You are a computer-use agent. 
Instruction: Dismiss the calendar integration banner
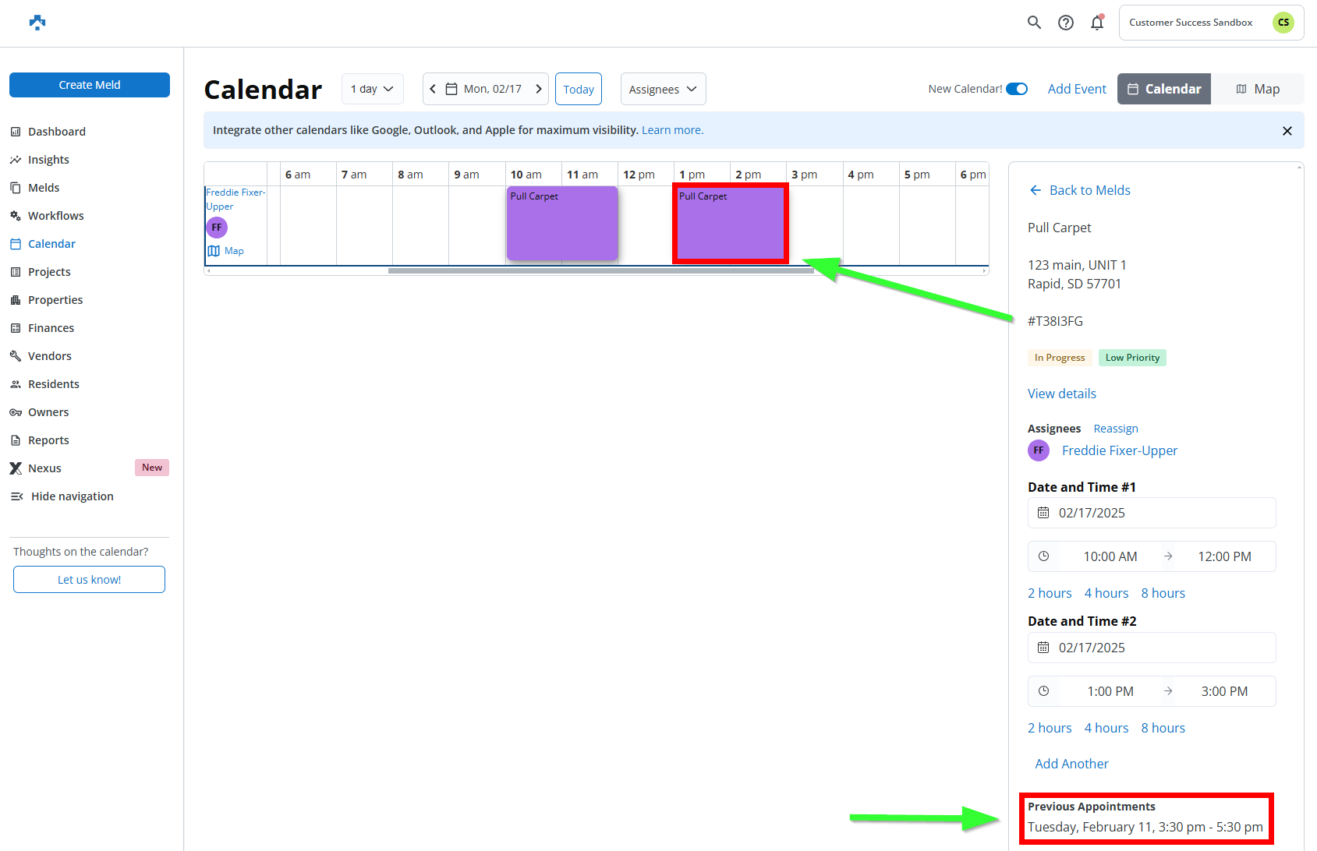point(1287,131)
